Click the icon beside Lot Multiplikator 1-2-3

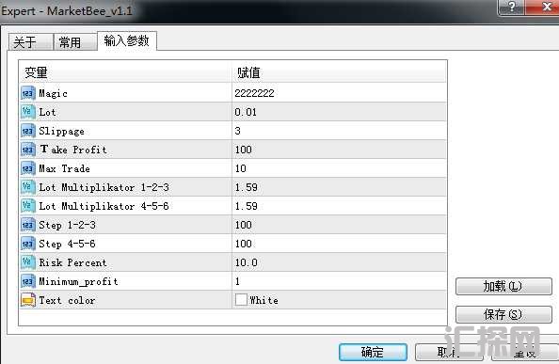click(28, 187)
